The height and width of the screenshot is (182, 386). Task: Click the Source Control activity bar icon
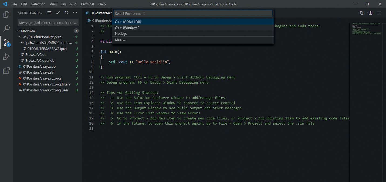click(6, 43)
